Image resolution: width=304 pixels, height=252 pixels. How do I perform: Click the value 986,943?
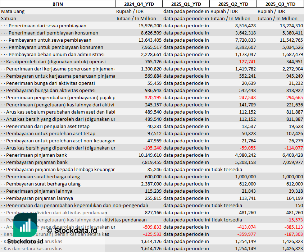(153, 91)
